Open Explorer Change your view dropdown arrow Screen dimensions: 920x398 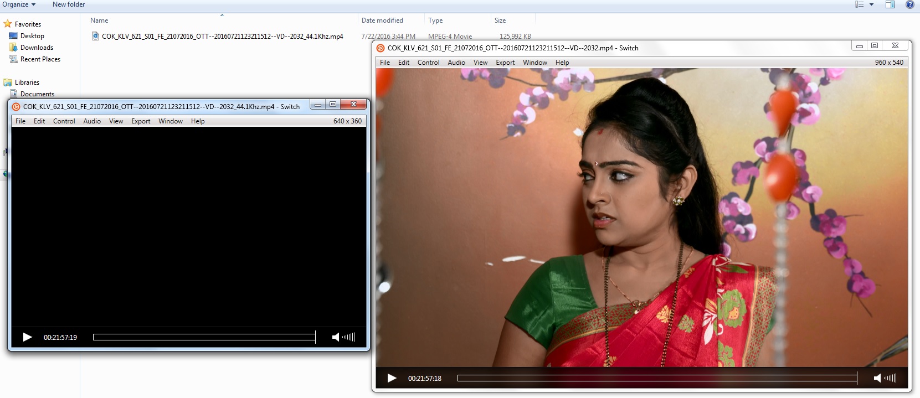tap(871, 4)
